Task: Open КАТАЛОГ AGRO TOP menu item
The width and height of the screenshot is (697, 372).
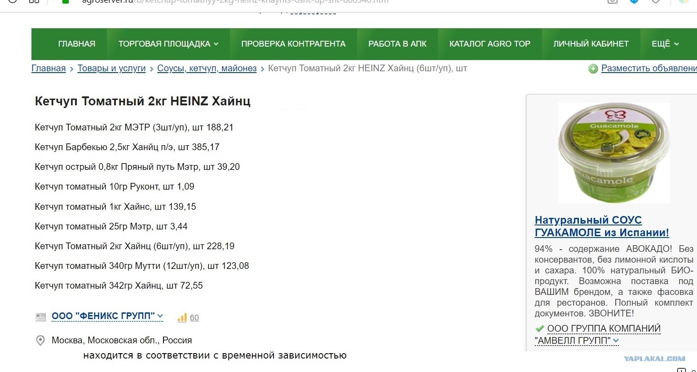Action: click(x=490, y=44)
